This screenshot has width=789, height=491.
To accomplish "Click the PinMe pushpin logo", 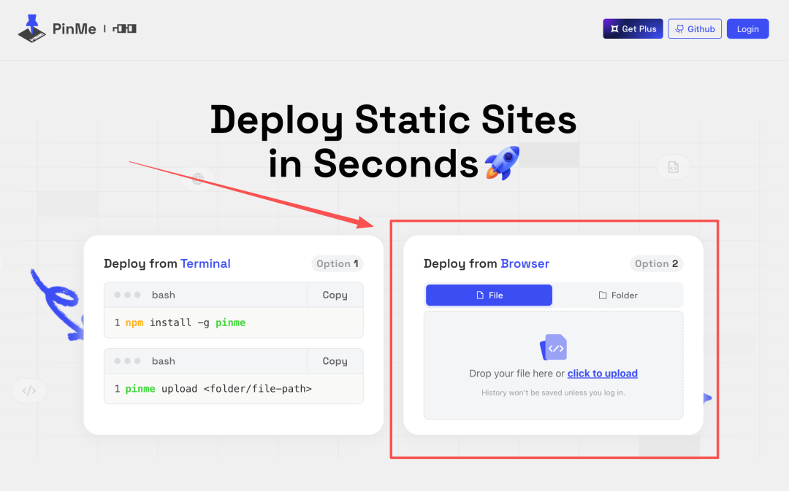I will 31,28.
